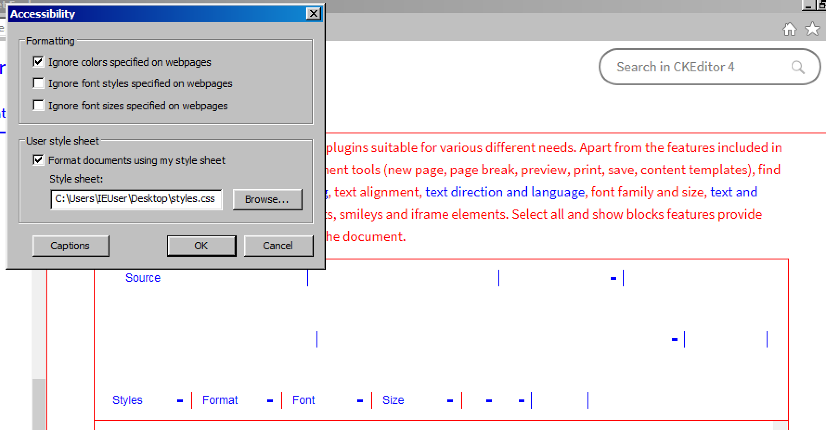Uncheck Ignore colors specified on webpages

[39, 61]
